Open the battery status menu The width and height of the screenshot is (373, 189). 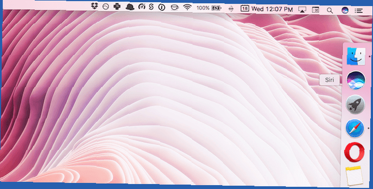click(216, 8)
